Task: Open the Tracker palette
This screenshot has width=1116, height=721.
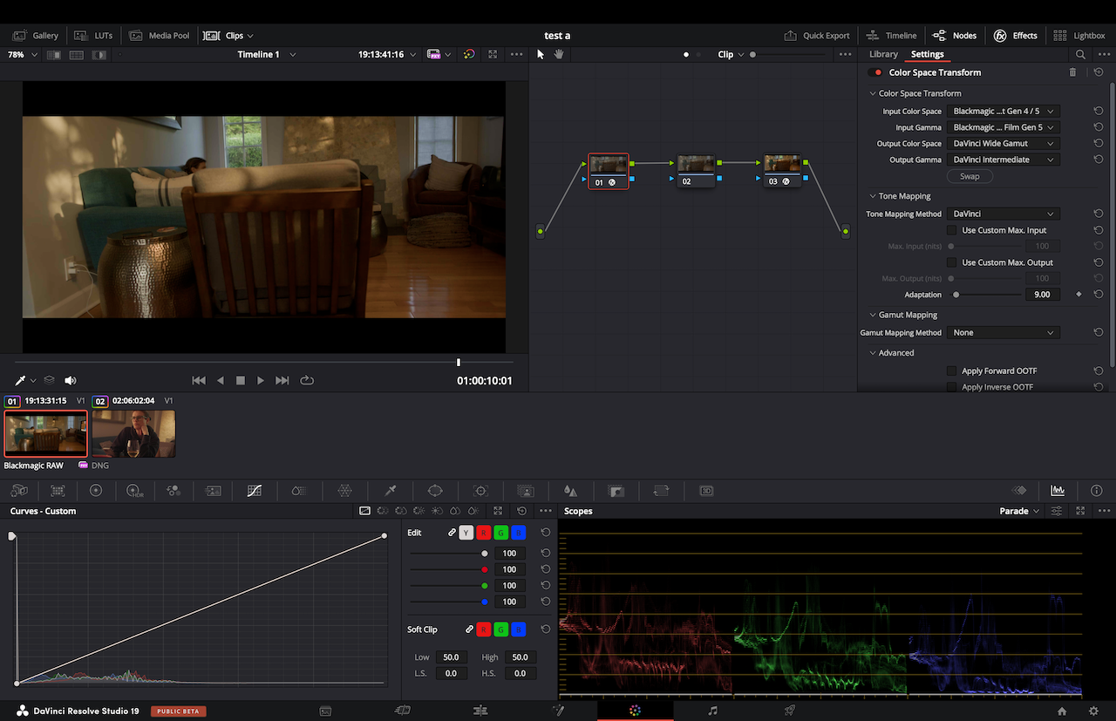Action: click(x=480, y=491)
